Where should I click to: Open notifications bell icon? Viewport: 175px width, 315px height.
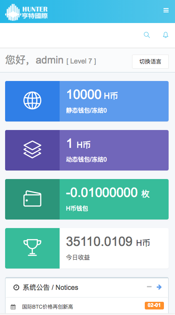166,35
